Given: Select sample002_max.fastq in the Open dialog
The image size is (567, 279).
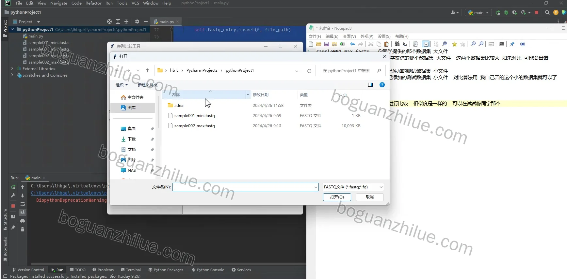Looking at the screenshot, I should (x=194, y=126).
